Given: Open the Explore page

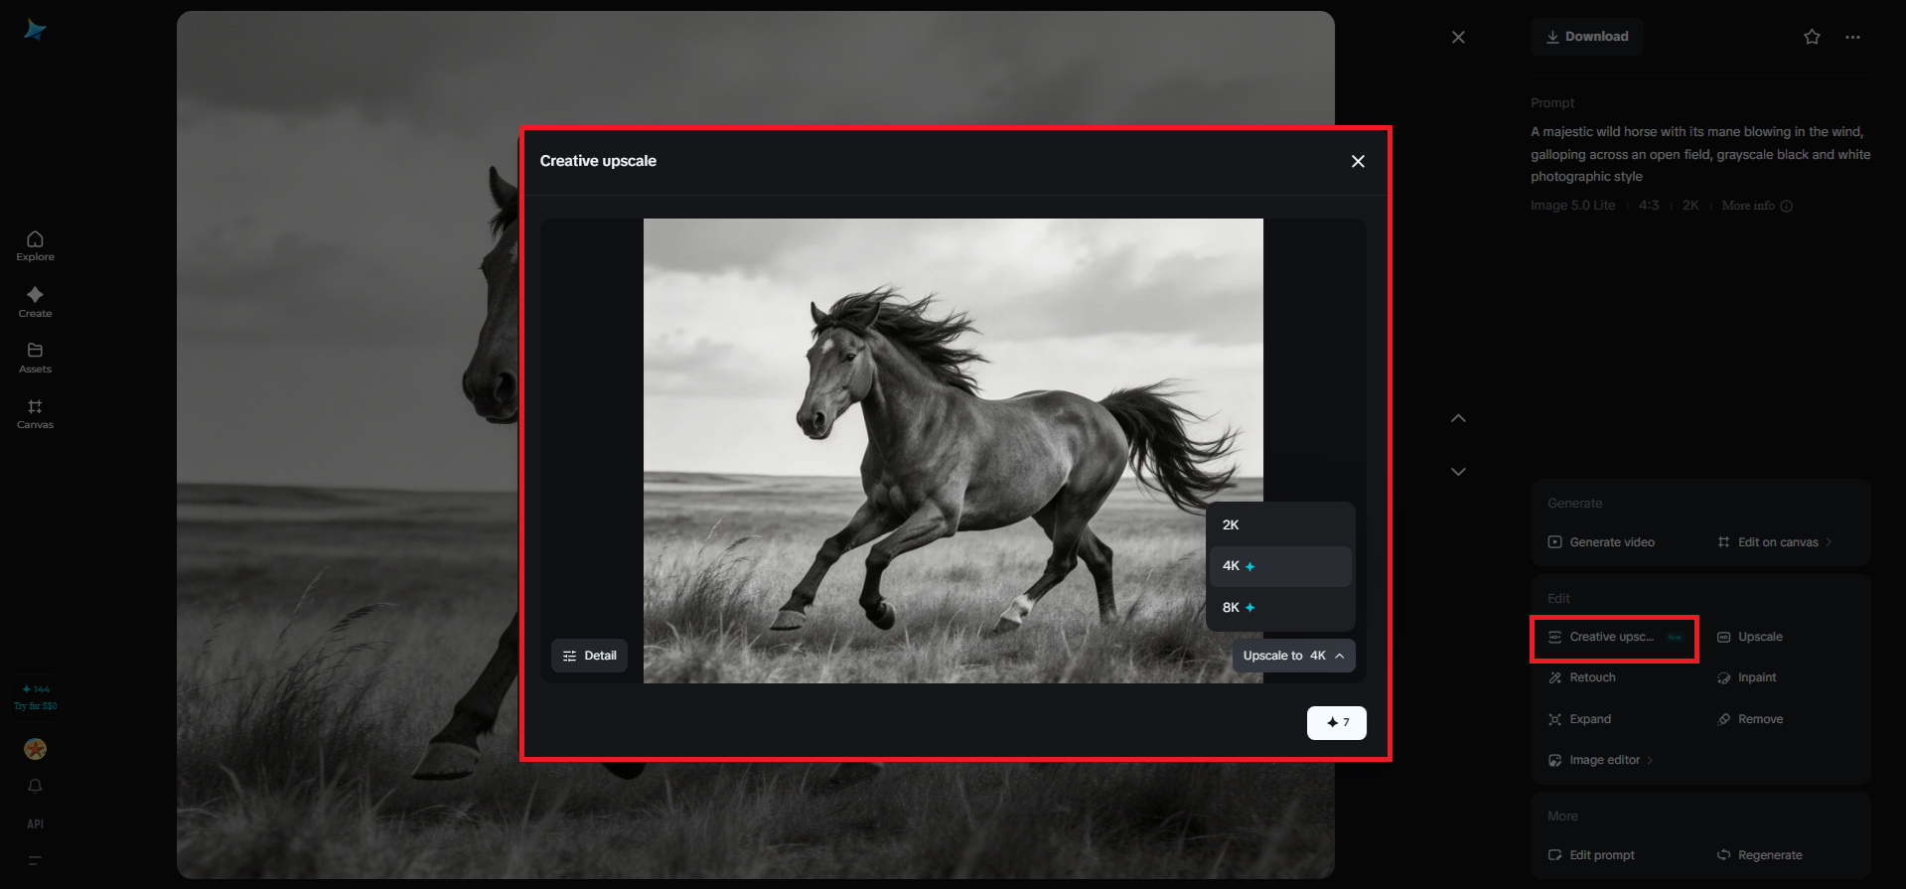Looking at the screenshot, I should tap(35, 245).
